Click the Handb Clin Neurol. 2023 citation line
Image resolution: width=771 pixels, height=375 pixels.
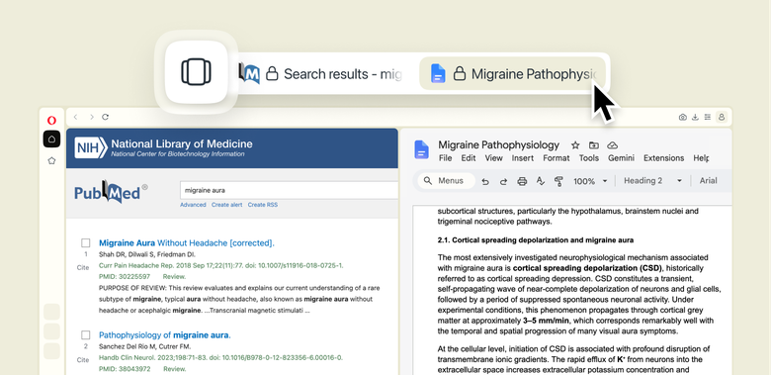(220, 358)
